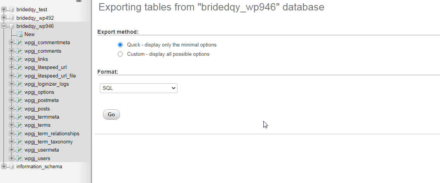440x183 pixels.
Task: Open the wpgj_term_taxonomy table
Action: point(49,142)
